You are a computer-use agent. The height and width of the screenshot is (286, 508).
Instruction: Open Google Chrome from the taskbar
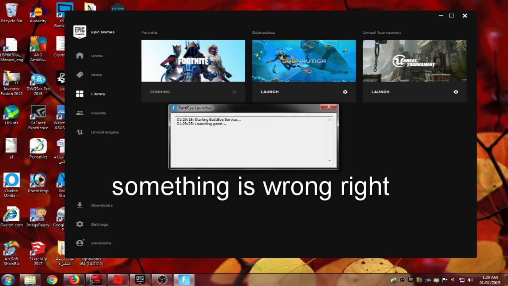pyautogui.click(x=52, y=280)
